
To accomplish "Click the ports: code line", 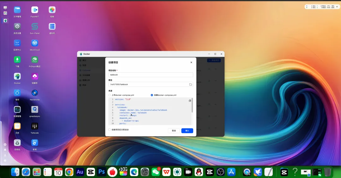I will coord(123,123).
